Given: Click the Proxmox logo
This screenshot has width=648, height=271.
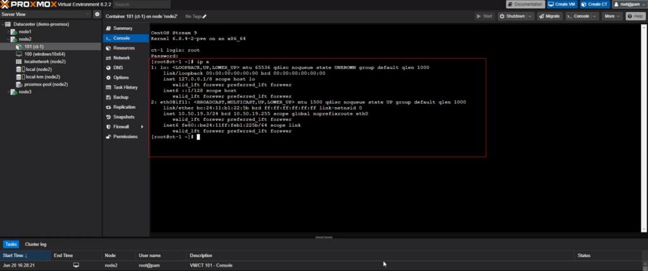Looking at the screenshot, I should tap(29, 4).
